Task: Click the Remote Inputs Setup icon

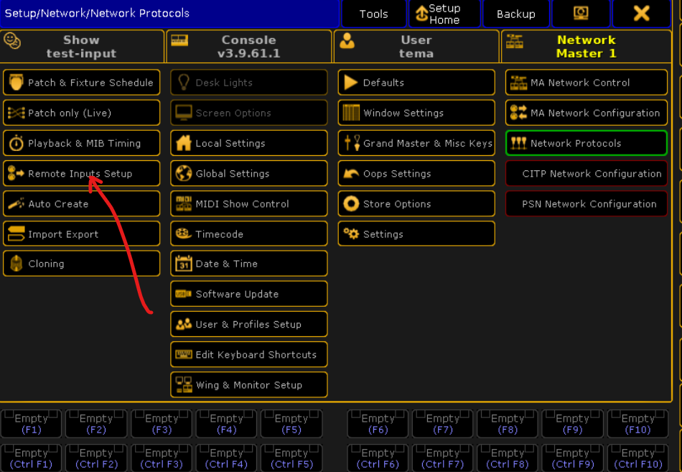Action: click(x=16, y=173)
